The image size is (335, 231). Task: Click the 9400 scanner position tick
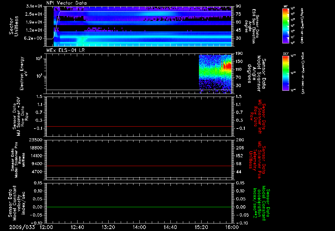pyautogui.click(x=37, y=164)
